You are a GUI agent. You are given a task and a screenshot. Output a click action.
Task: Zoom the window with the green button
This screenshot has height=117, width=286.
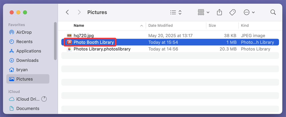click(25, 12)
